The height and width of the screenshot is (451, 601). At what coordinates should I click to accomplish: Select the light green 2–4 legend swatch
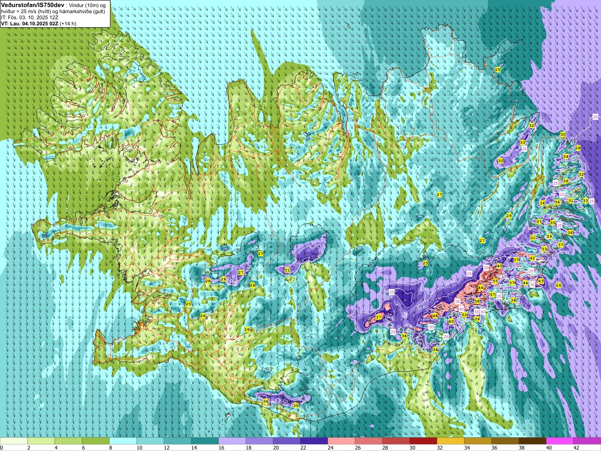[x=41, y=441]
